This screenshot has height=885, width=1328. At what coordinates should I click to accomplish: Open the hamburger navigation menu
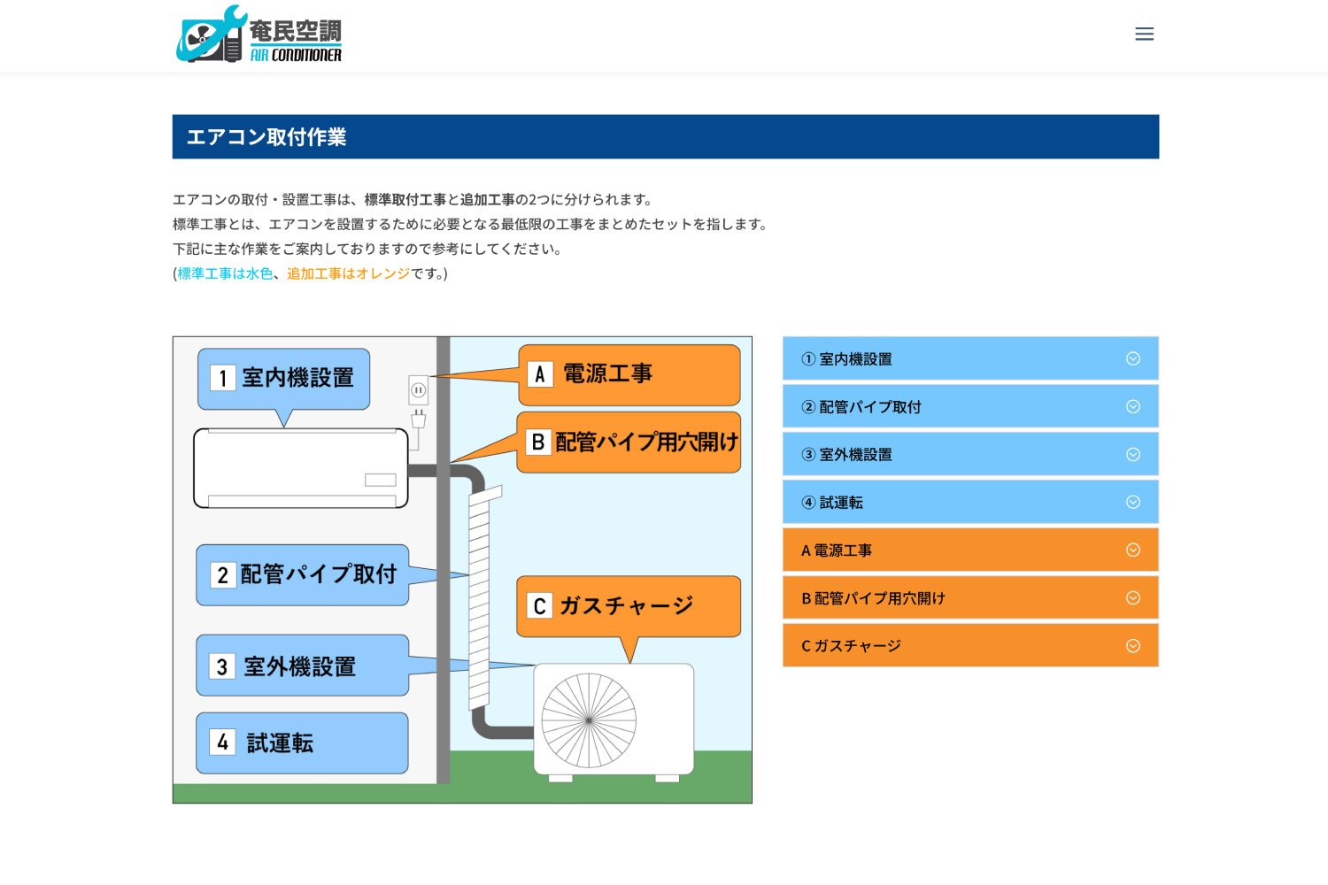(1144, 34)
